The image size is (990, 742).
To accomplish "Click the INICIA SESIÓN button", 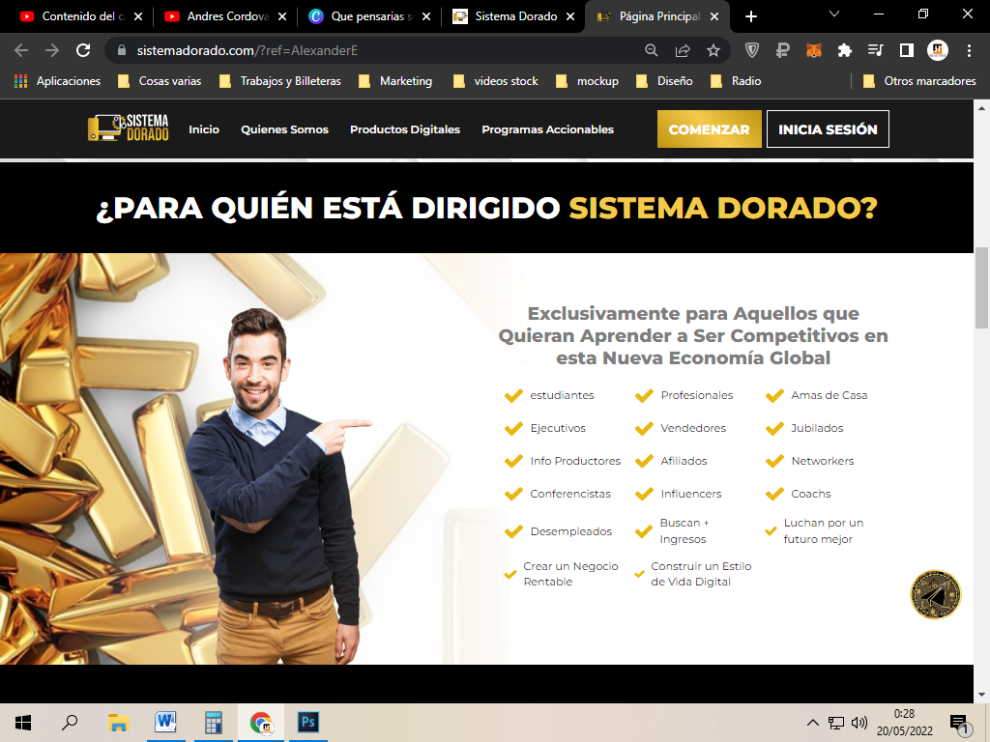I will point(828,129).
